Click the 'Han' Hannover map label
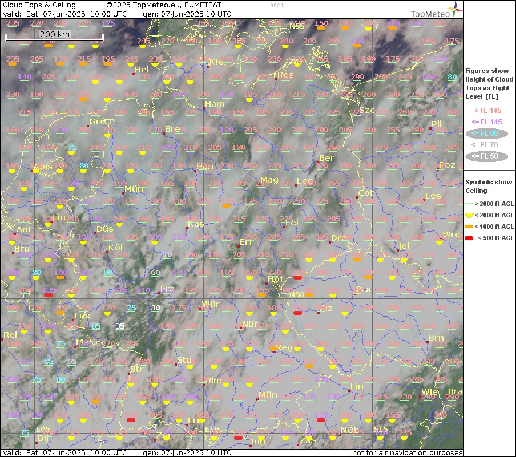Image resolution: width=516 pixels, height=457 pixels. tap(205, 167)
